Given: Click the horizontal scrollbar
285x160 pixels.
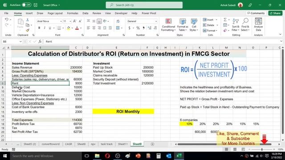Looking at the screenshot, I should 224,144.
